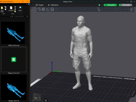Collapse the Explorer ribbon with the chevron
This screenshot has height=102, width=136.
[x=27, y=4]
